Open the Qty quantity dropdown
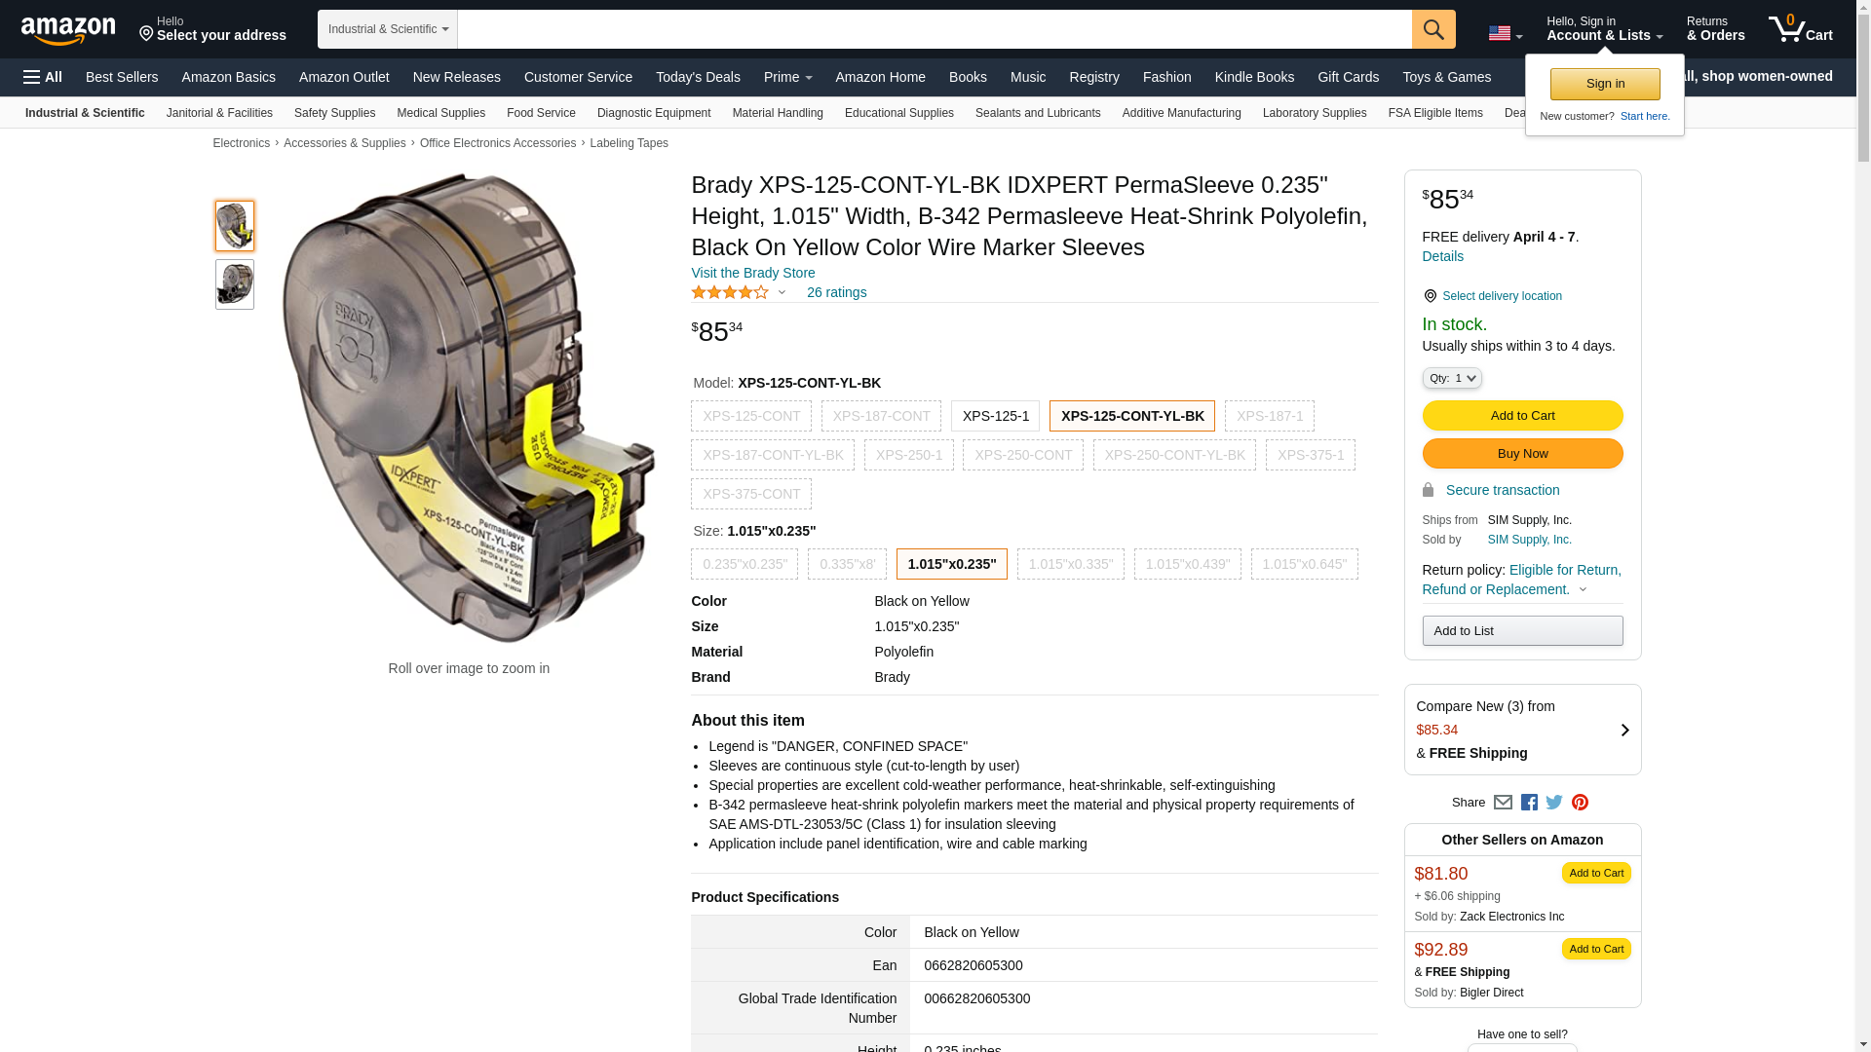The height and width of the screenshot is (1052, 1871). pyautogui.click(x=1451, y=378)
